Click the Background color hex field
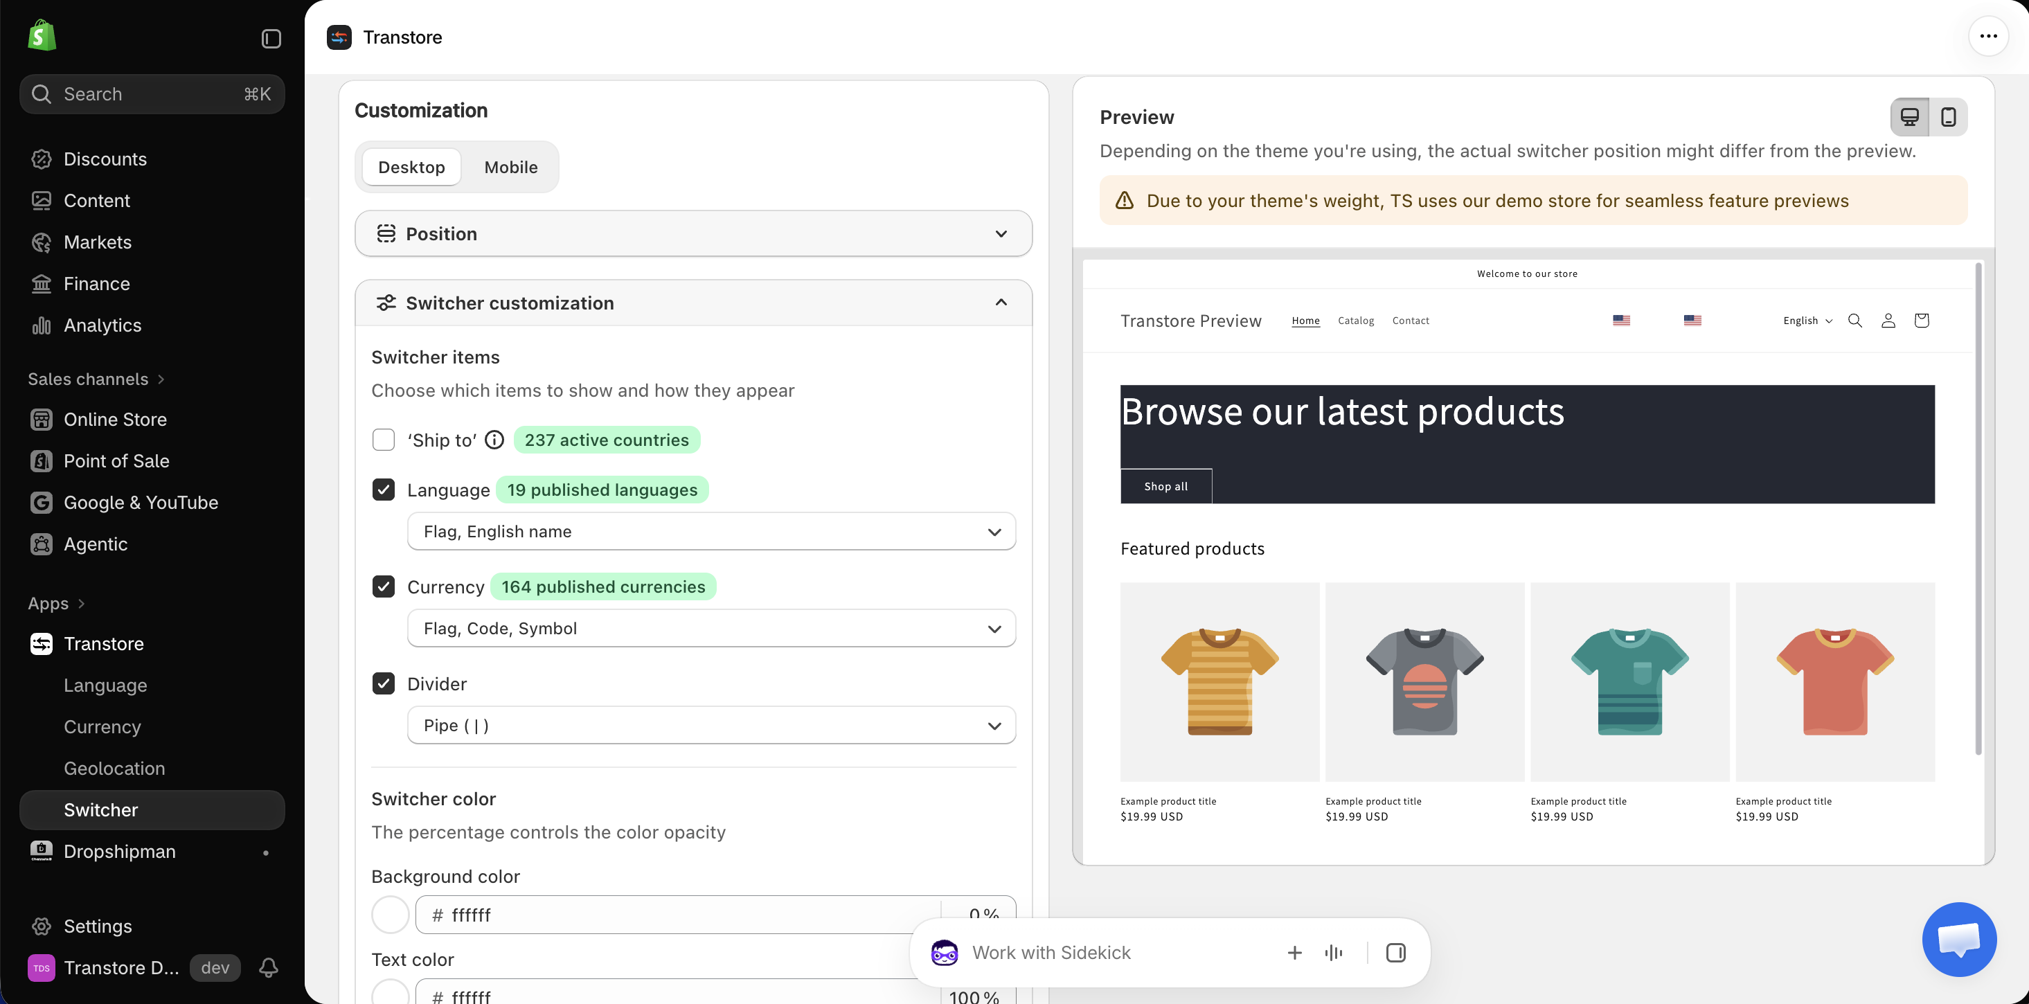 679,915
